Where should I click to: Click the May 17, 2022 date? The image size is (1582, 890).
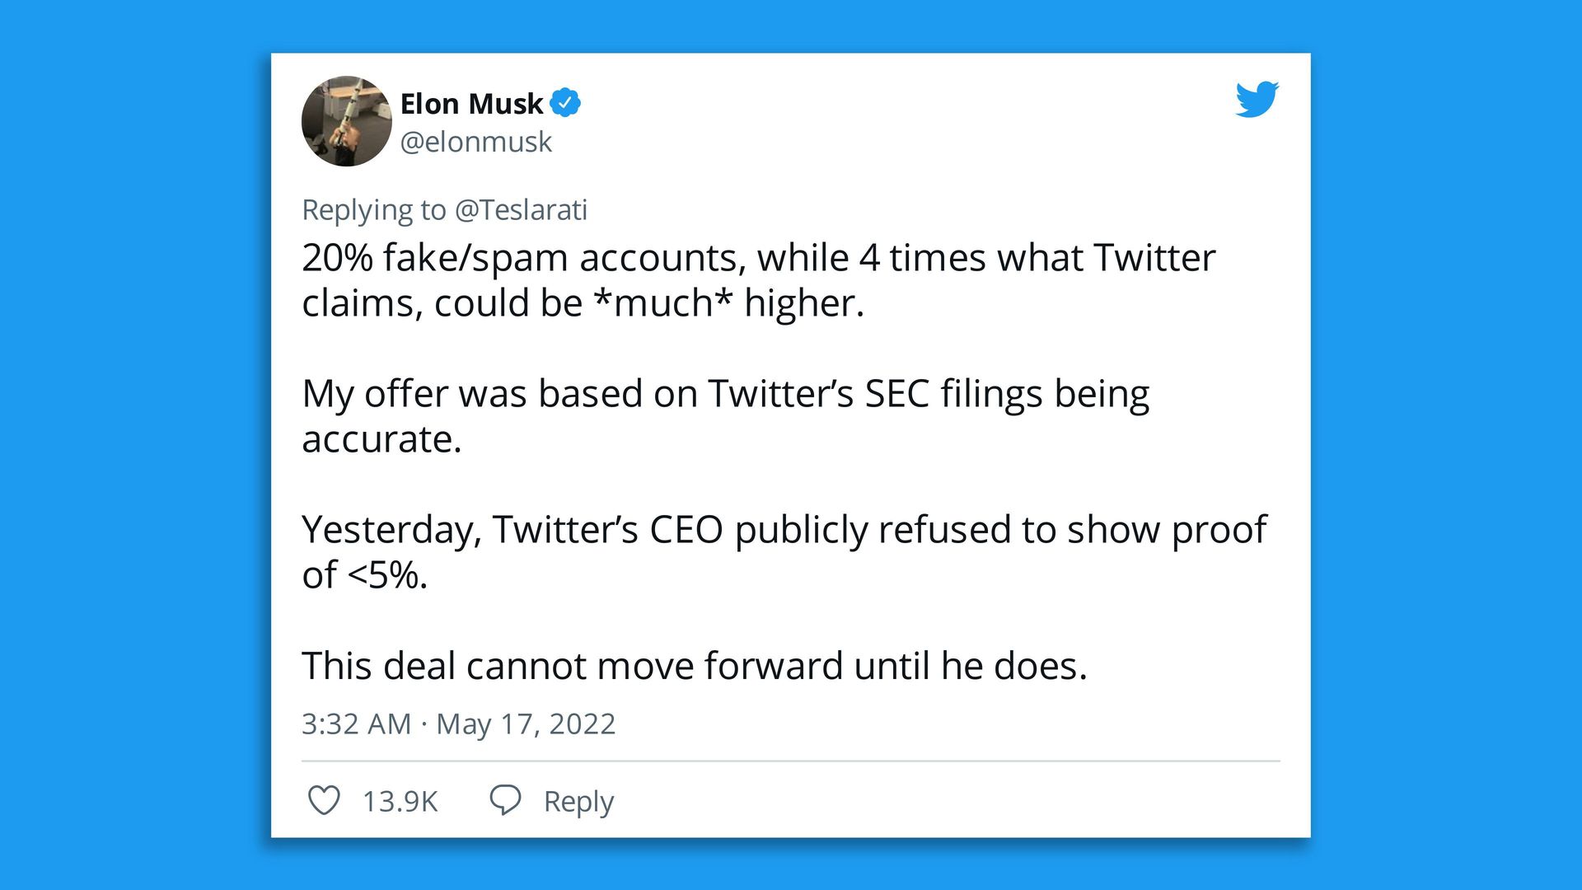tap(526, 724)
